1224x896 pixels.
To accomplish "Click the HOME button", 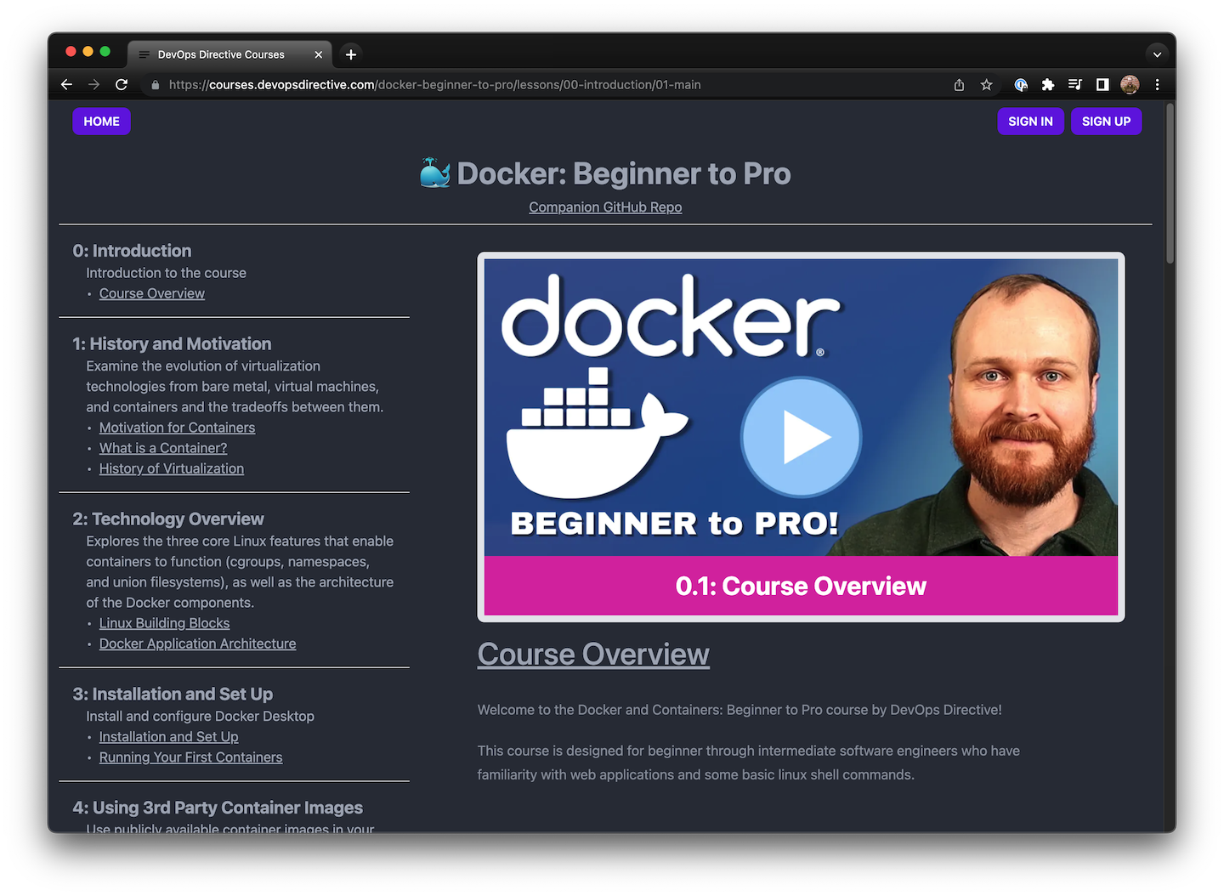I will pos(101,122).
